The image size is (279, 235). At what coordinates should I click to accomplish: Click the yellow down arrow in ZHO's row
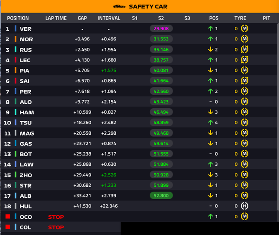point(211,175)
